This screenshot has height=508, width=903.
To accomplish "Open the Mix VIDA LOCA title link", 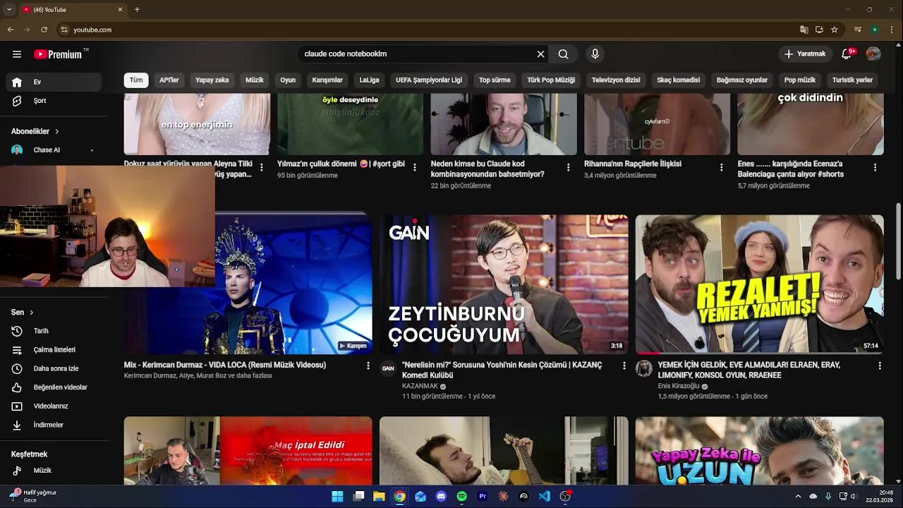I will (225, 365).
